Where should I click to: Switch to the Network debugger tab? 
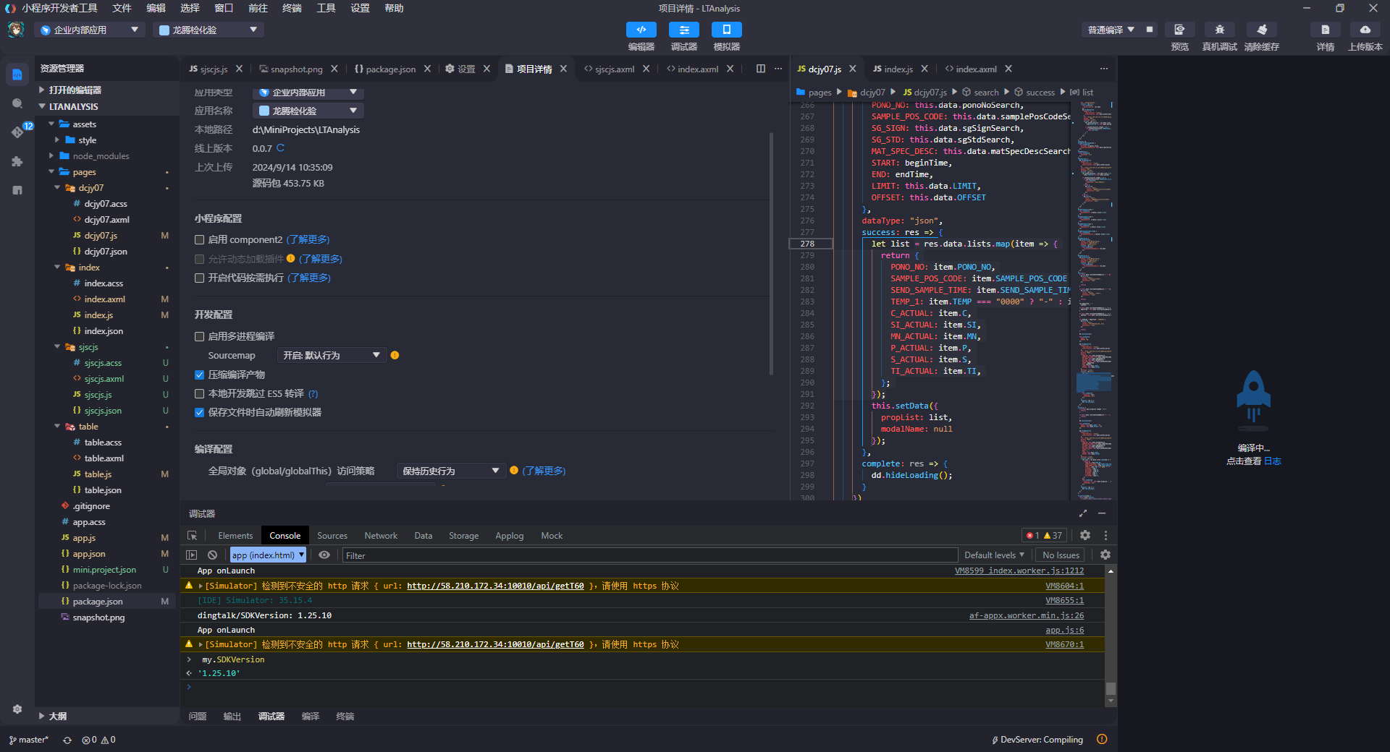pos(381,536)
